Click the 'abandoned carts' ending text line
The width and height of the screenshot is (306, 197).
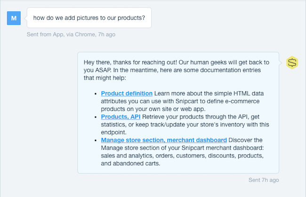pos(130,164)
